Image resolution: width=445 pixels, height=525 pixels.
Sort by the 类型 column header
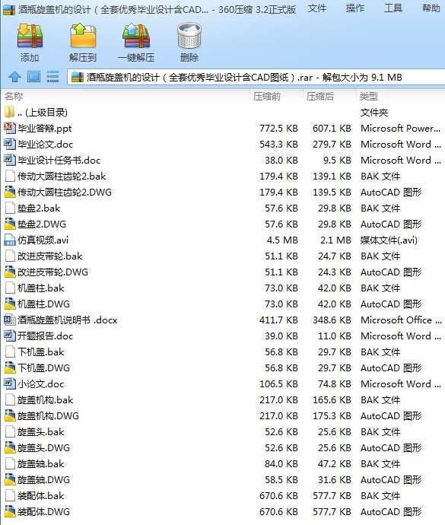[x=369, y=97]
